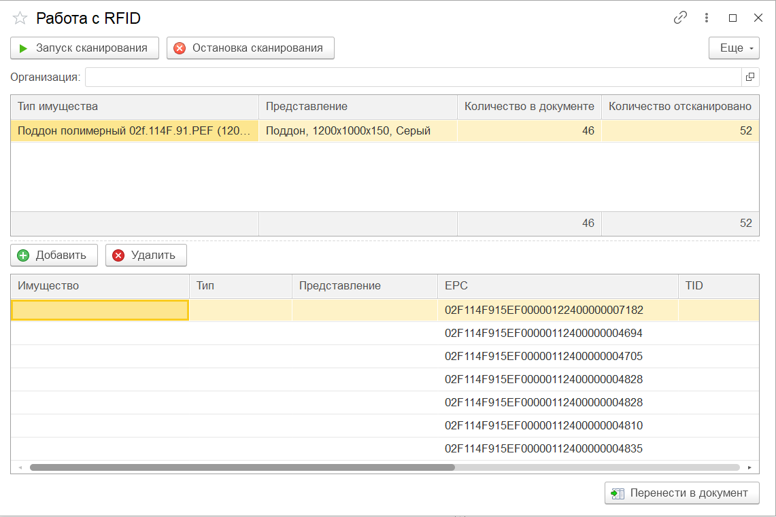This screenshot has height=517, width=776.
Task: Select the Поддон полимерный row
Action: [135, 131]
